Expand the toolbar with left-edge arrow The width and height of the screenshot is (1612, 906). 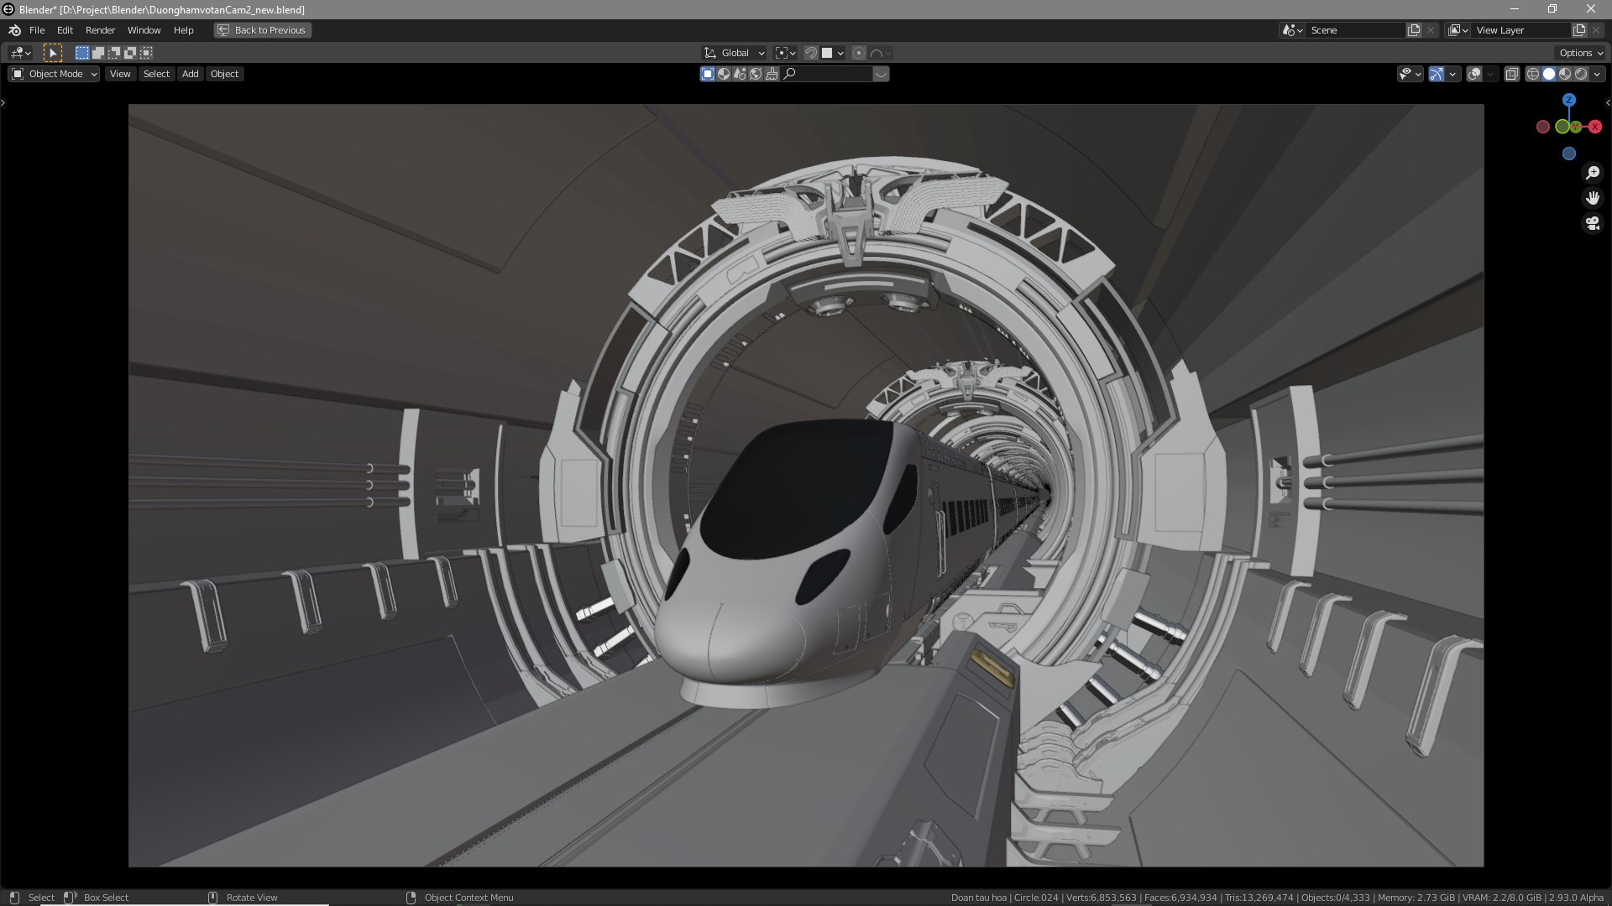tap(3, 103)
